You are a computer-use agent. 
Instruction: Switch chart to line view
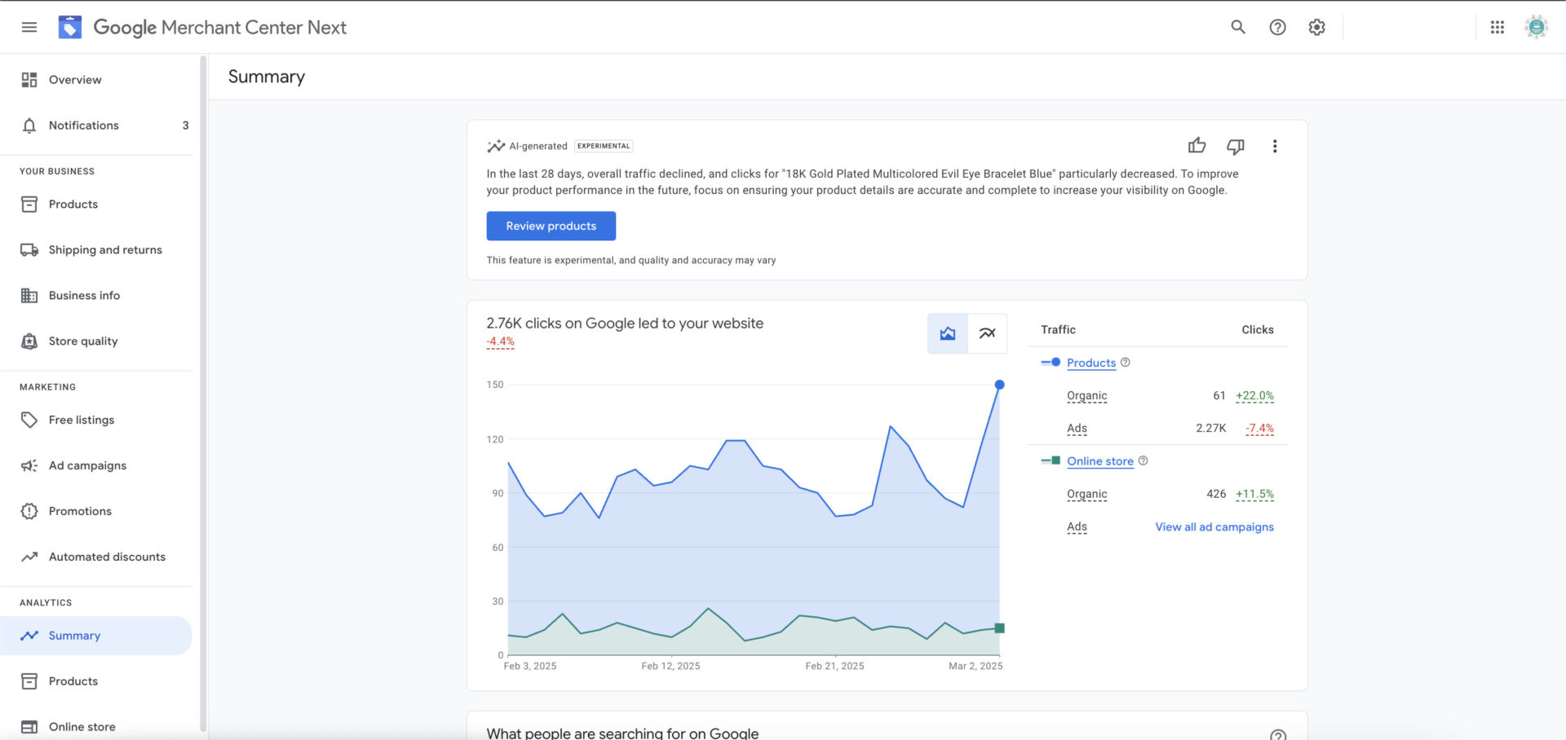click(987, 333)
